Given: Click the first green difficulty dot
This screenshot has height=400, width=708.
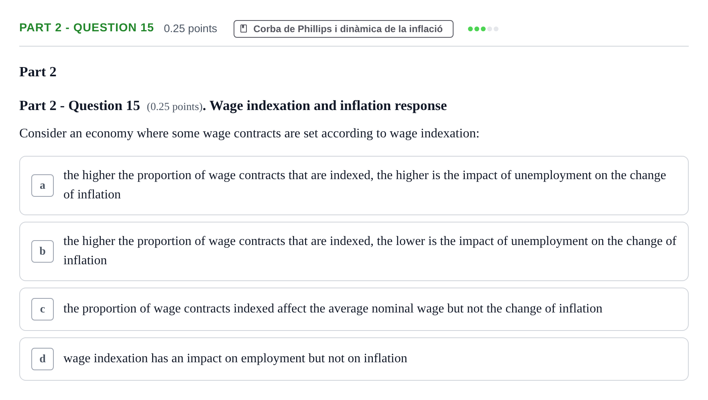Looking at the screenshot, I should click(470, 29).
